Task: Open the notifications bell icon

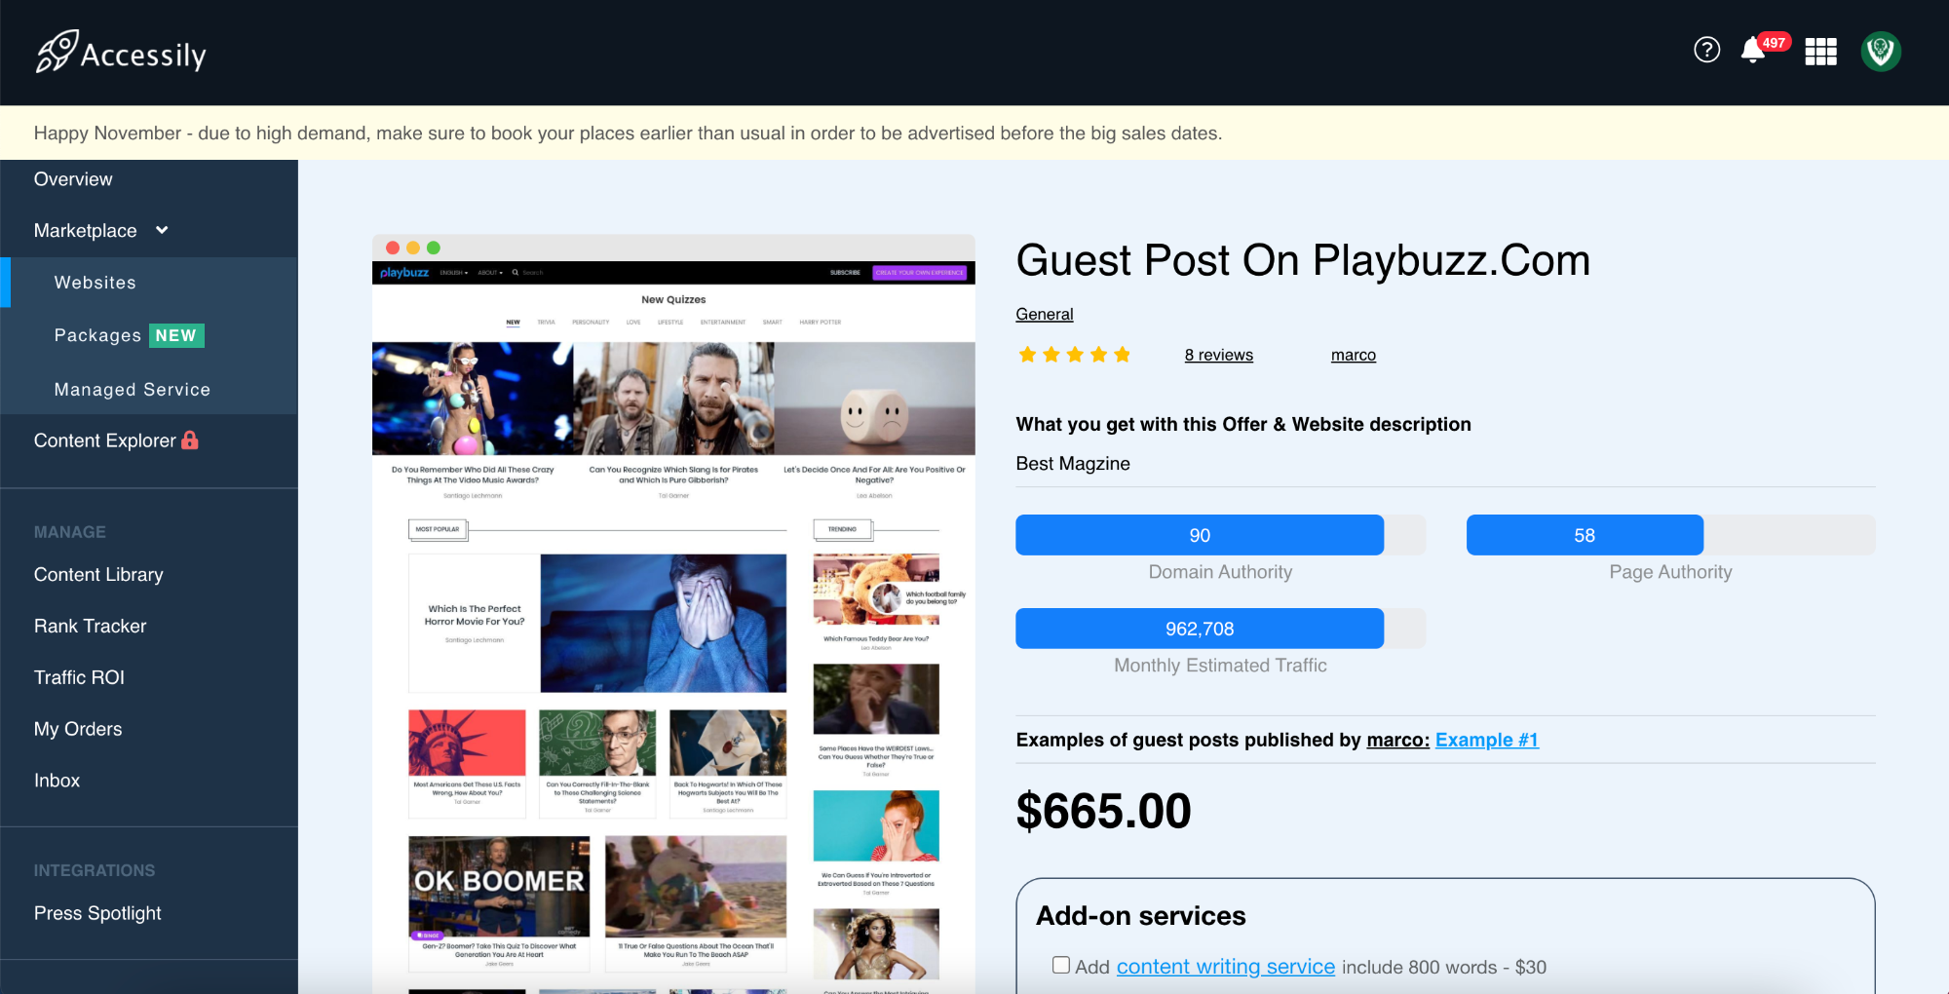Action: tap(1752, 50)
